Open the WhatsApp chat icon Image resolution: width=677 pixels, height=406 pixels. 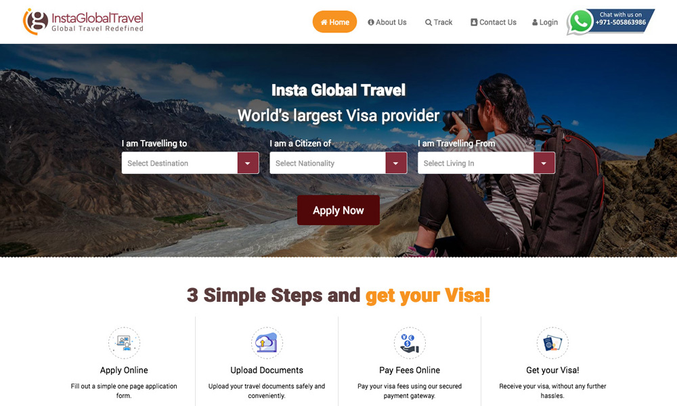(x=580, y=22)
